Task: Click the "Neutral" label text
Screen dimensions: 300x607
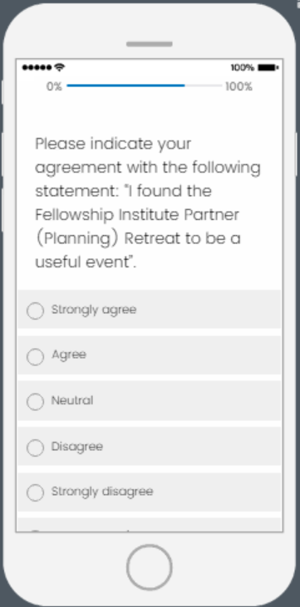Action: (72, 400)
